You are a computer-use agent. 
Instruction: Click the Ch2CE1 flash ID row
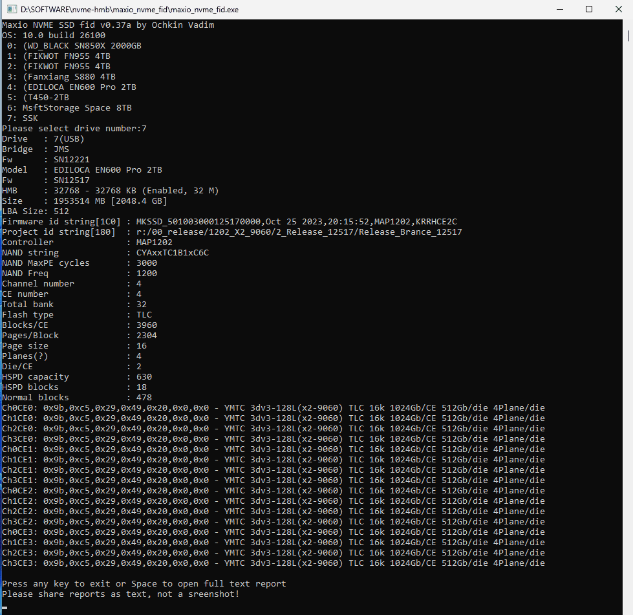coord(274,469)
